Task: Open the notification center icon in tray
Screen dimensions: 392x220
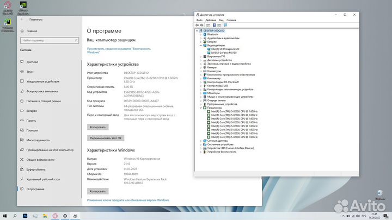Action: 386,216
